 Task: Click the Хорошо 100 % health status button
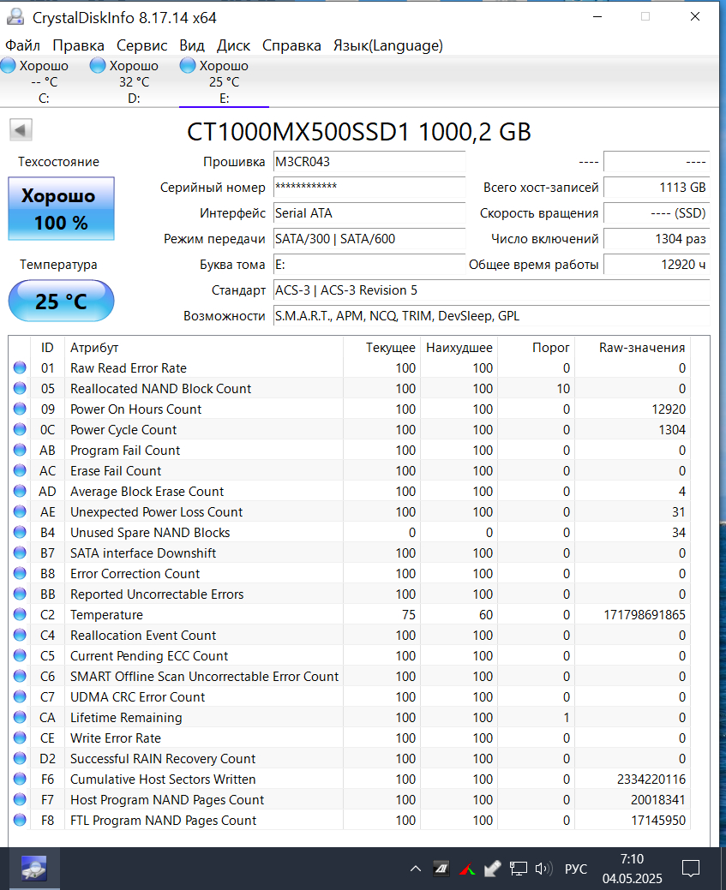[62, 209]
